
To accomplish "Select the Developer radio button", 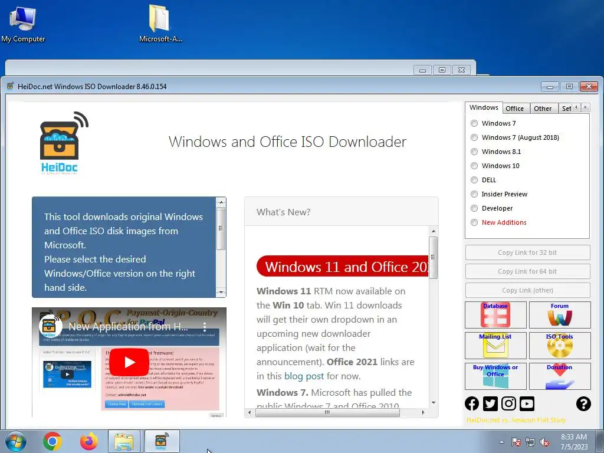I will pyautogui.click(x=474, y=208).
